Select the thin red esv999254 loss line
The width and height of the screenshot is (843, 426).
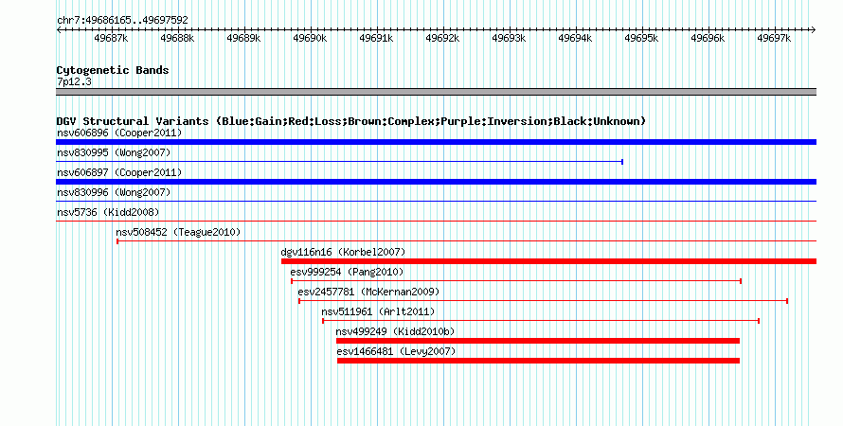point(516,281)
